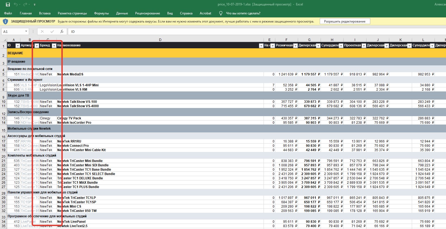446x229 pixels.
Task: Click the lightbulb Tell Me icon
Action: [221, 13]
